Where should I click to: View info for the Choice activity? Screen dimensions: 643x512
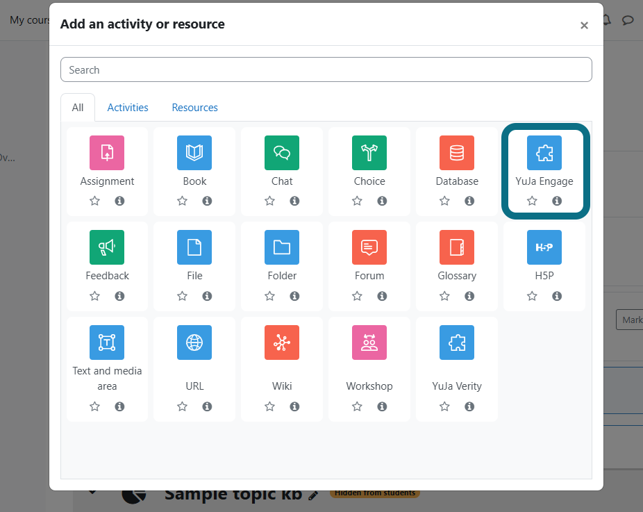382,201
